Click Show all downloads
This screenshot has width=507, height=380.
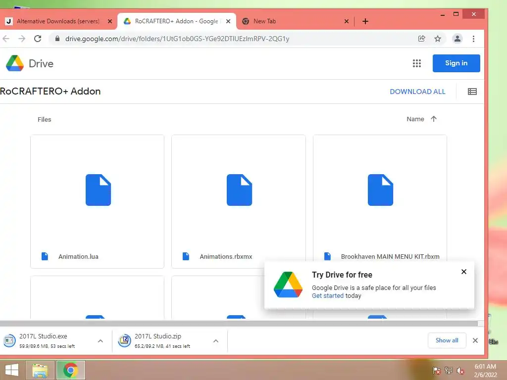point(447,340)
